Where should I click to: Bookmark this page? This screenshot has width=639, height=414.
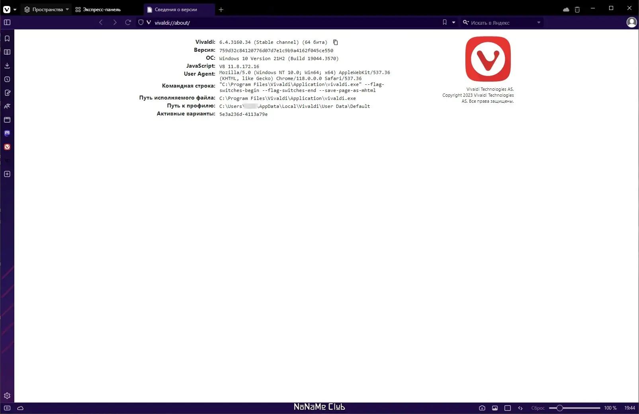445,23
